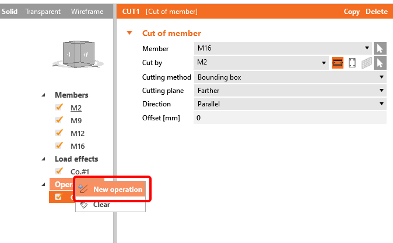Collapse the Cut of member section

tap(129, 33)
